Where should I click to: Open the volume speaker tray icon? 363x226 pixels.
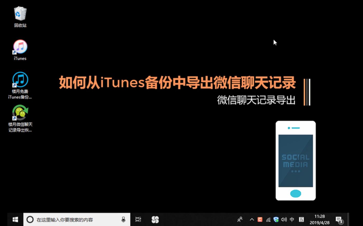tap(284, 220)
